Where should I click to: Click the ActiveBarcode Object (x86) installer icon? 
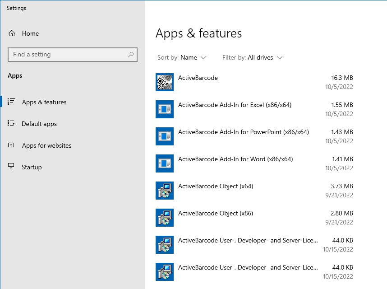pyautogui.click(x=165, y=218)
